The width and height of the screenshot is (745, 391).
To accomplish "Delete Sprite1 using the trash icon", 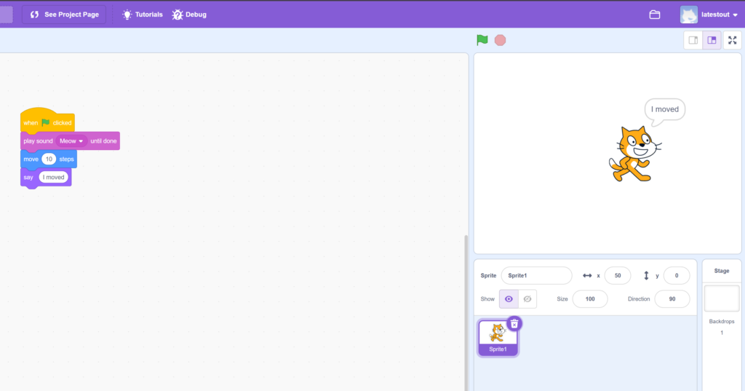I will coord(514,323).
